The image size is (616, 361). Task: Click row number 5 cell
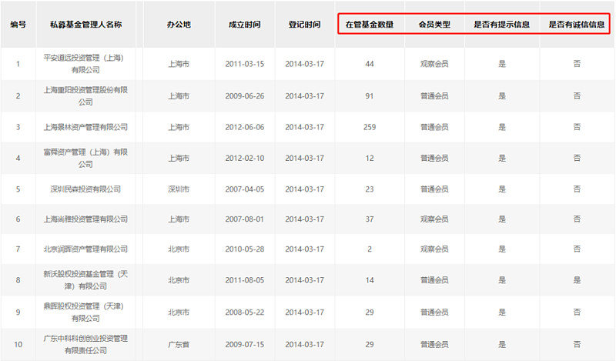coord(18,189)
